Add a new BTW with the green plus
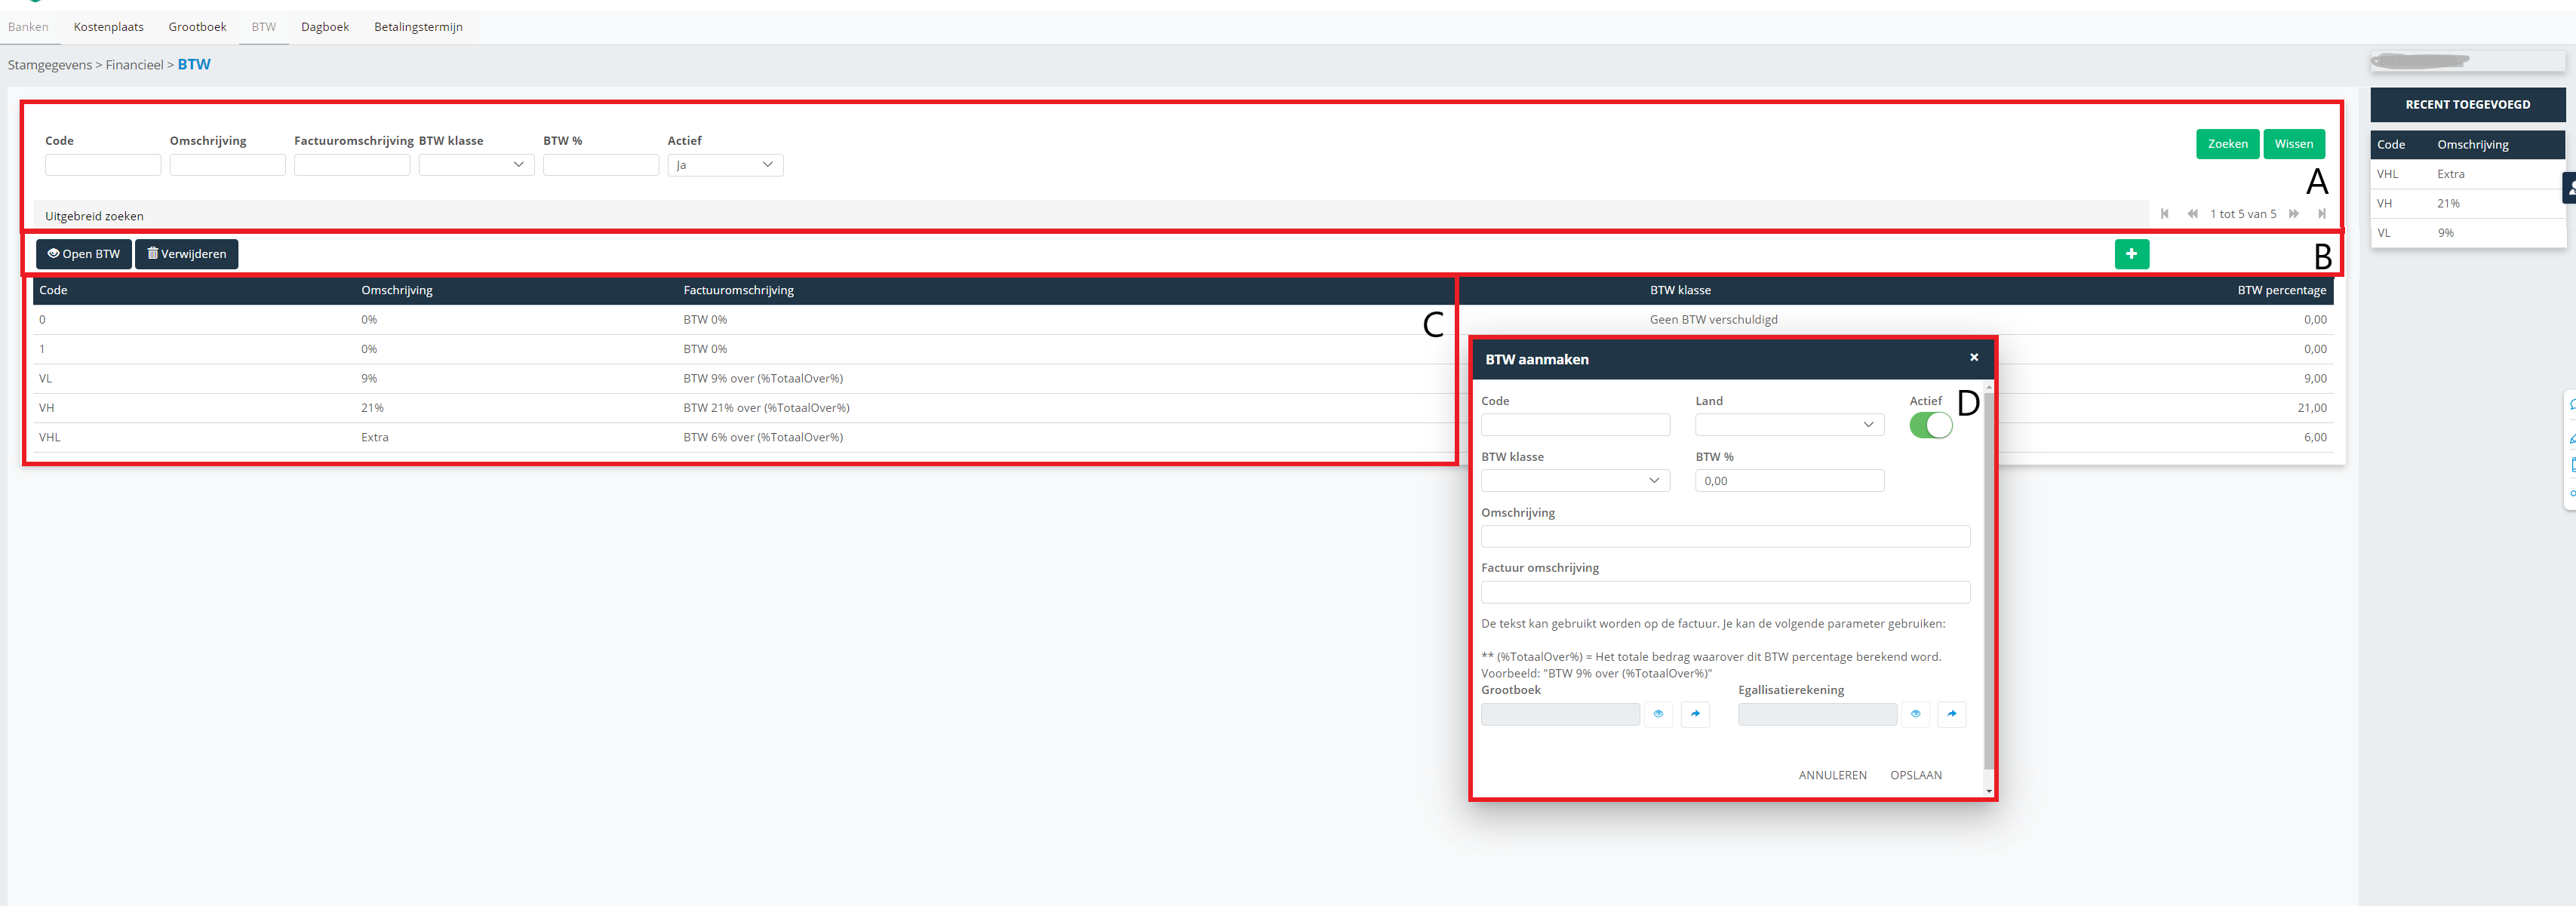 tap(2131, 254)
